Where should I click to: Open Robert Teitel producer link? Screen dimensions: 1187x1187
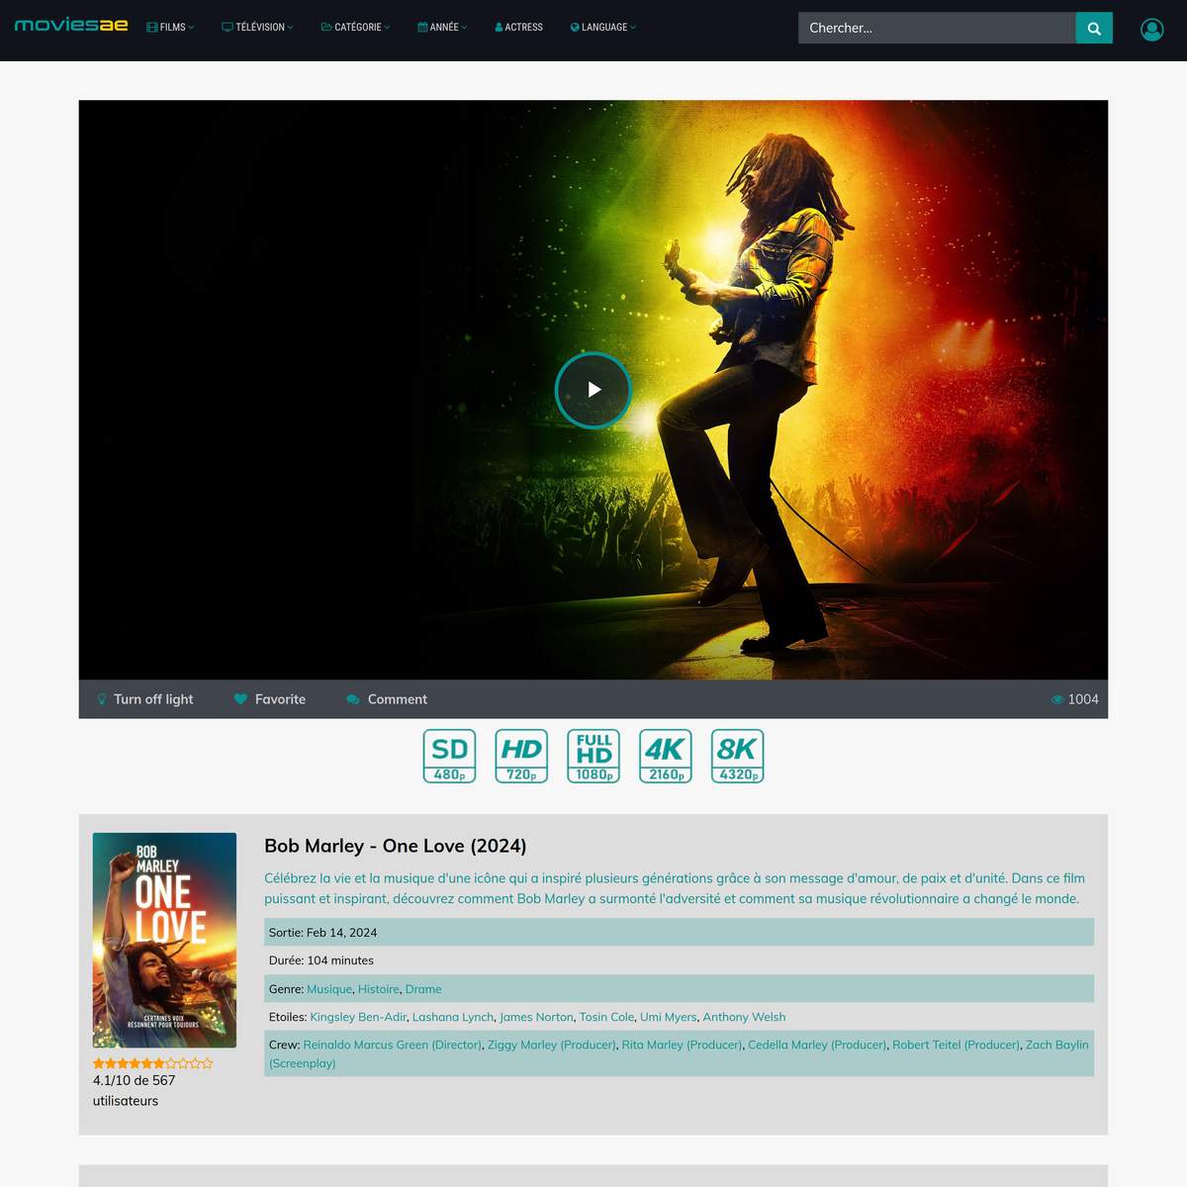956,1045
